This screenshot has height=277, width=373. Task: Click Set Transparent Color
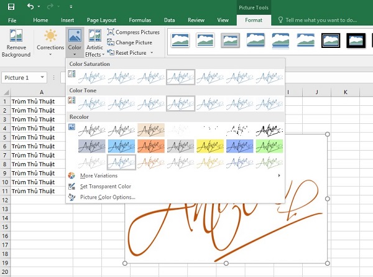(106, 186)
